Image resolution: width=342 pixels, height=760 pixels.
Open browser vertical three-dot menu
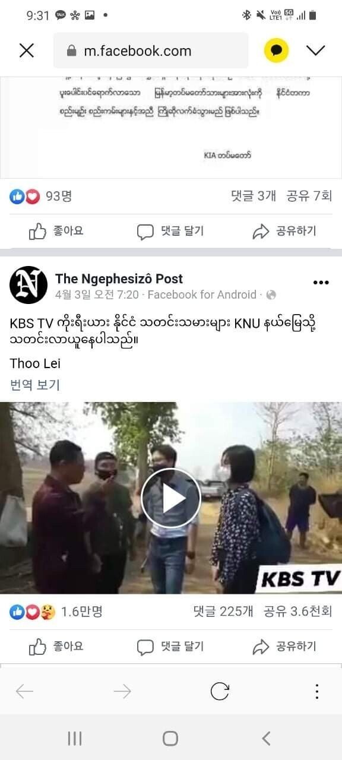(317, 691)
